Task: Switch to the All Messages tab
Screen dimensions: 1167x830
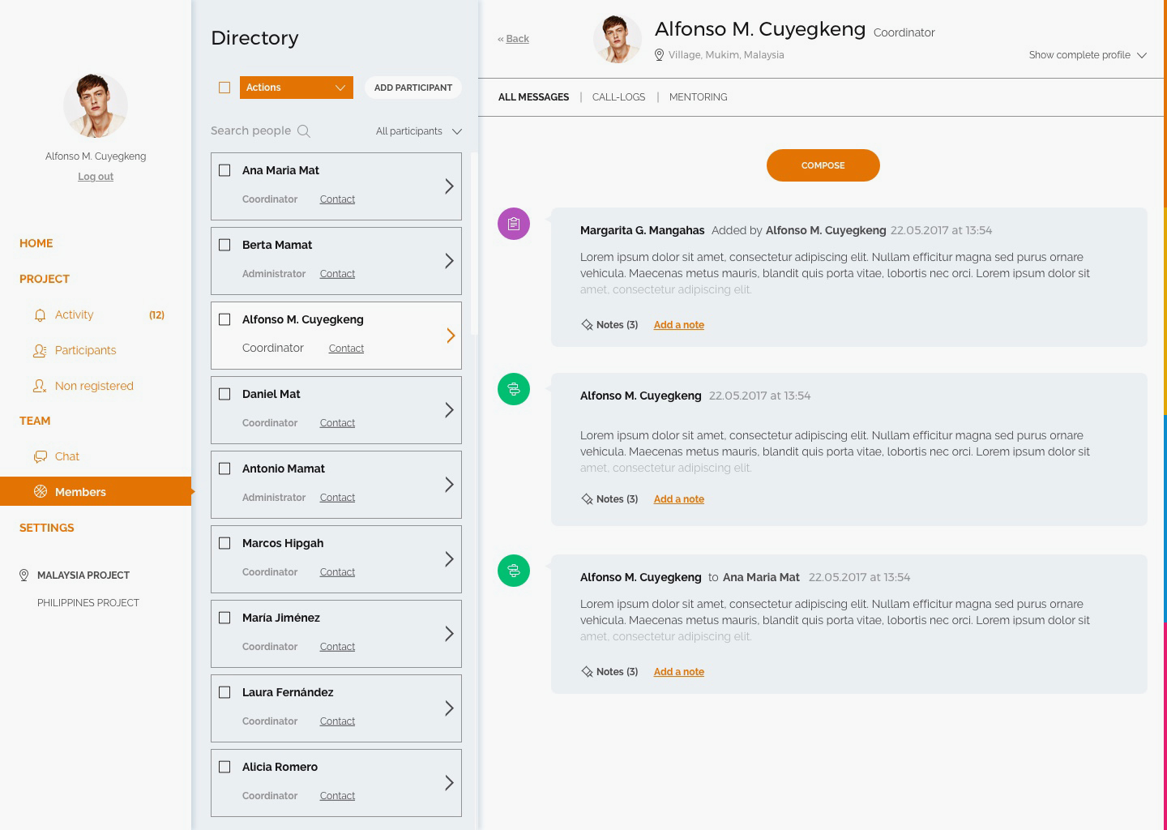Action: pyautogui.click(x=533, y=97)
